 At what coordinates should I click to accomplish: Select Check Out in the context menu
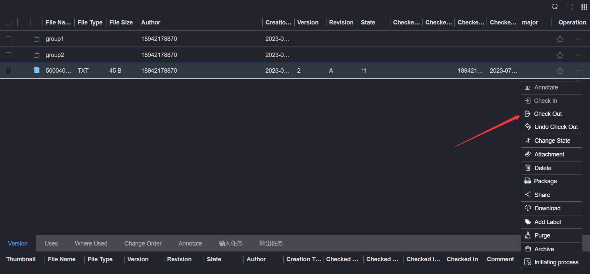551,114
